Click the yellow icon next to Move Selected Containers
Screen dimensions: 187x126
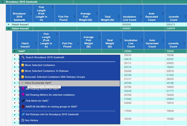tap(23, 65)
